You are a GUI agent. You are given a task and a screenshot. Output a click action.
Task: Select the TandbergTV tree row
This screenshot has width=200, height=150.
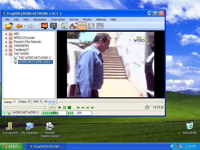click(21, 50)
